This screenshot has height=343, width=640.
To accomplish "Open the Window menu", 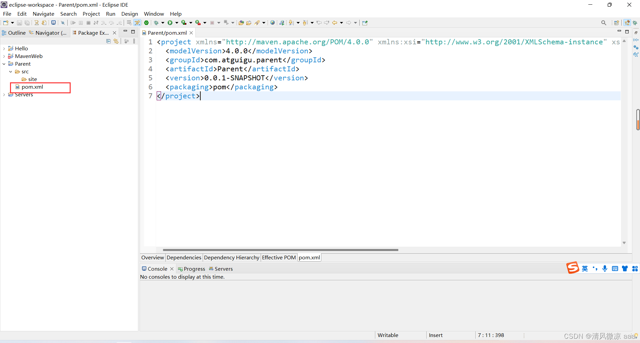I will pyautogui.click(x=154, y=14).
